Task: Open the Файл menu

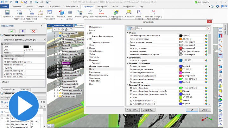Action: [5, 7]
